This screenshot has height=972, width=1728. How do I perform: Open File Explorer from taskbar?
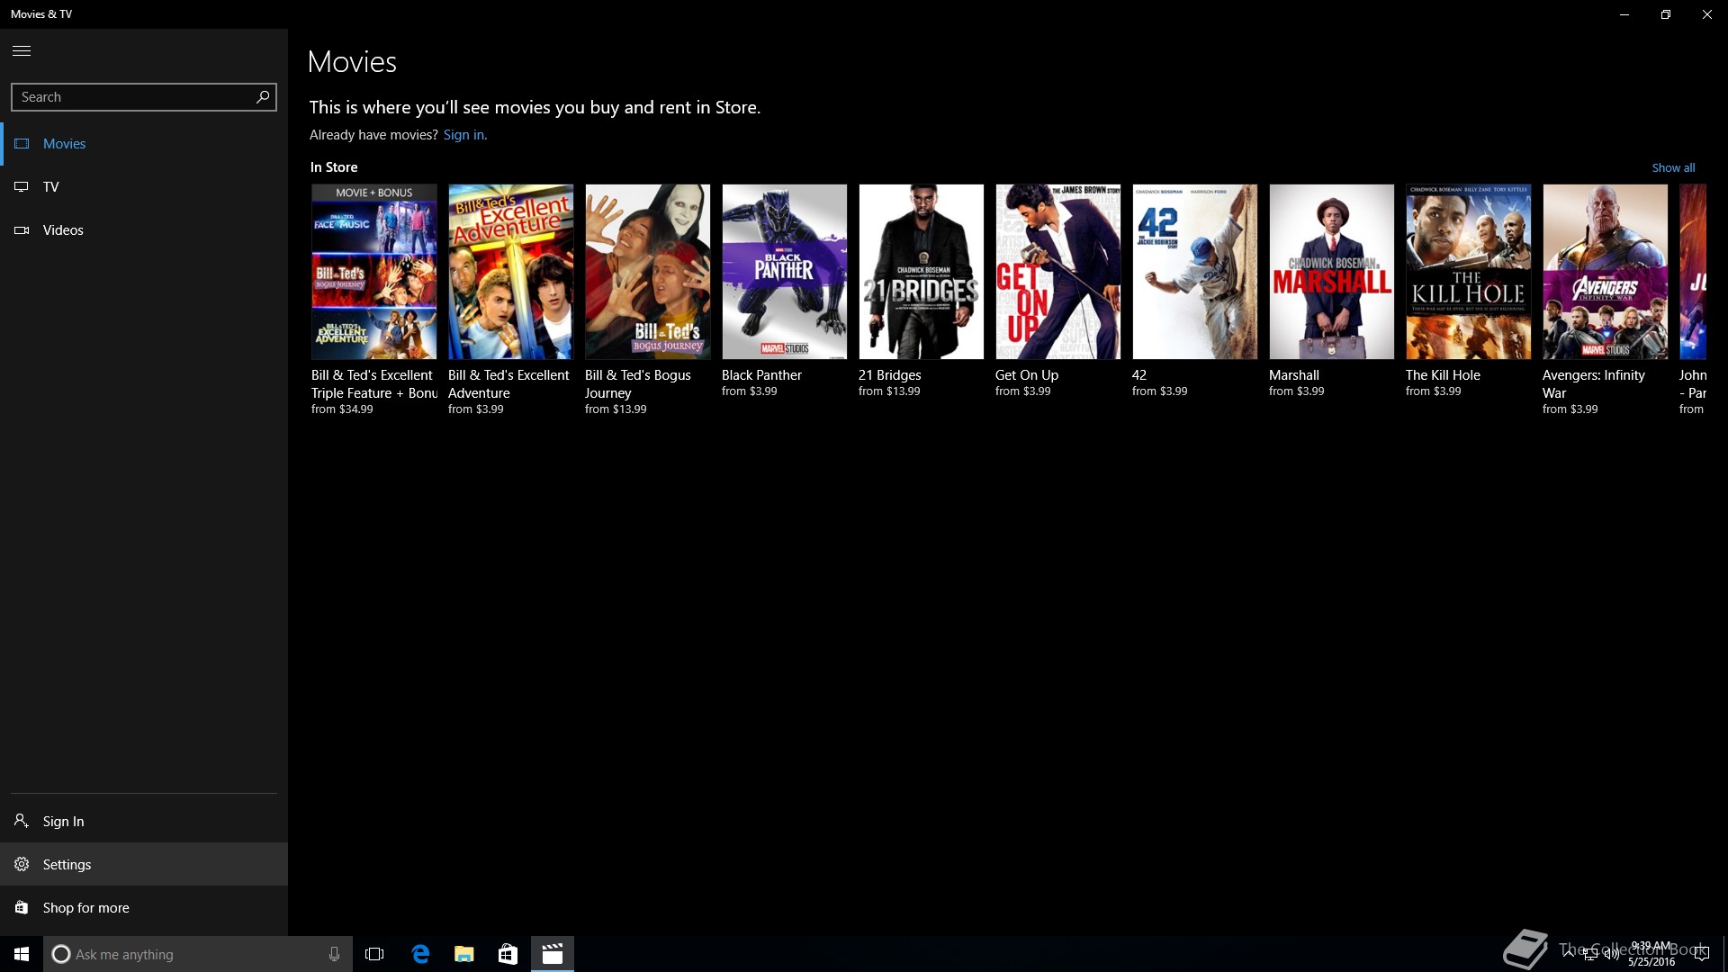(464, 954)
